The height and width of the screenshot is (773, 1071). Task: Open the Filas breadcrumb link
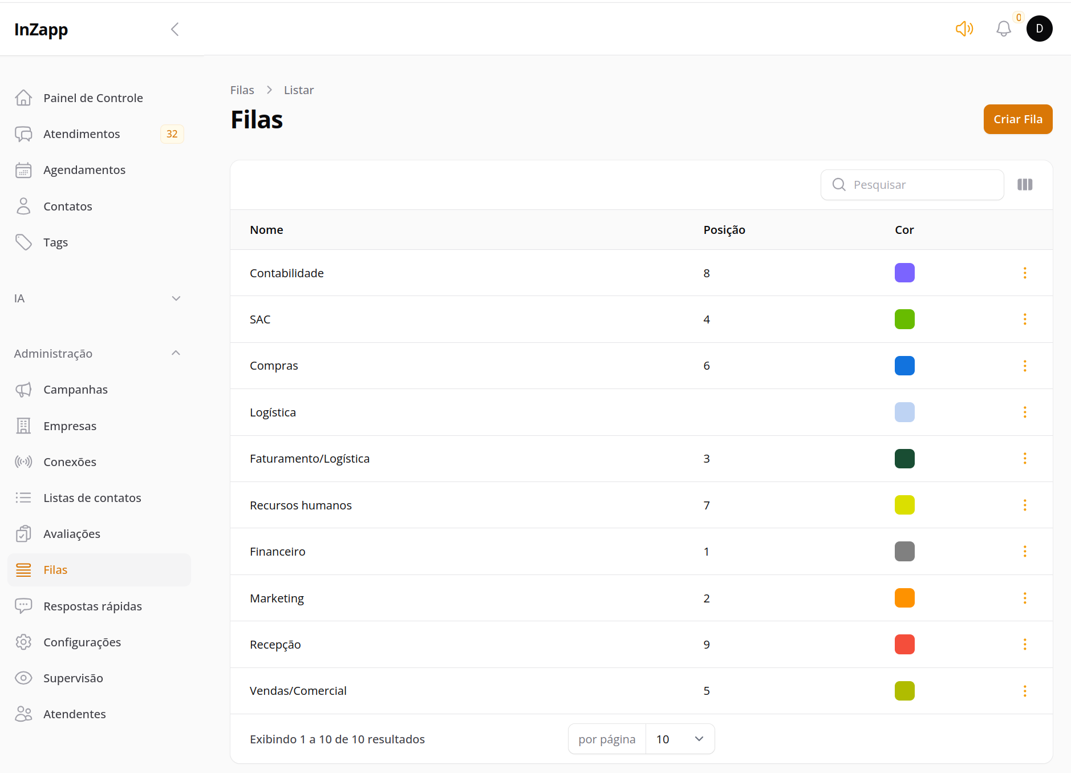pos(242,90)
